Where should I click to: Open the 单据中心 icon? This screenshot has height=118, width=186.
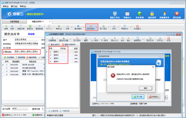(127, 15)
